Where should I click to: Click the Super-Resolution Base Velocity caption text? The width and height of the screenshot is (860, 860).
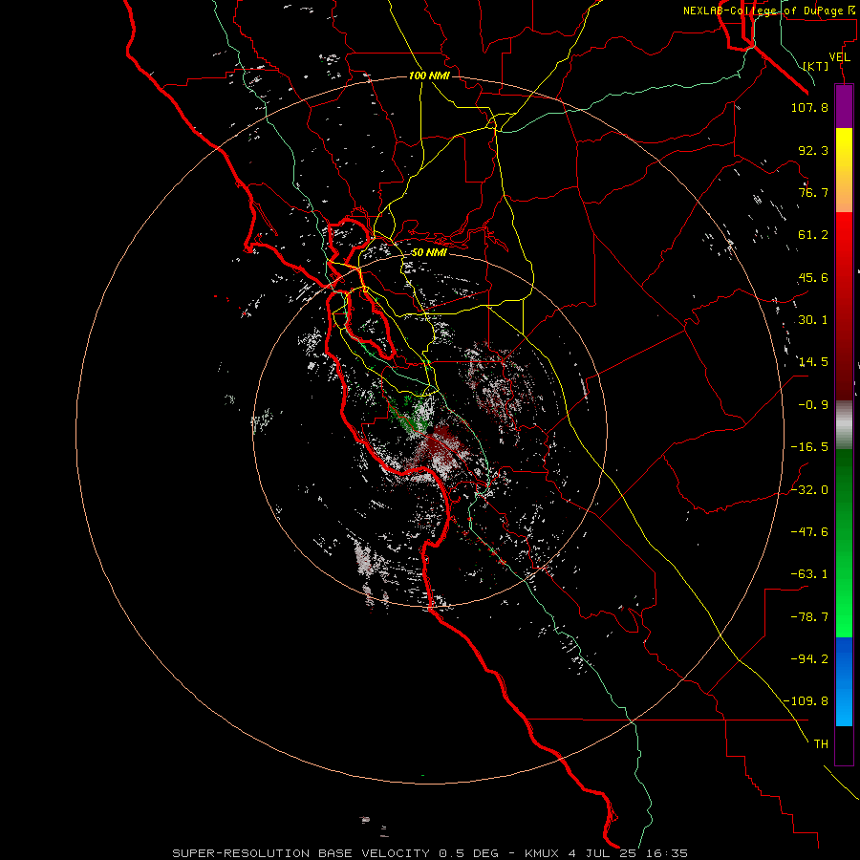tap(429, 853)
